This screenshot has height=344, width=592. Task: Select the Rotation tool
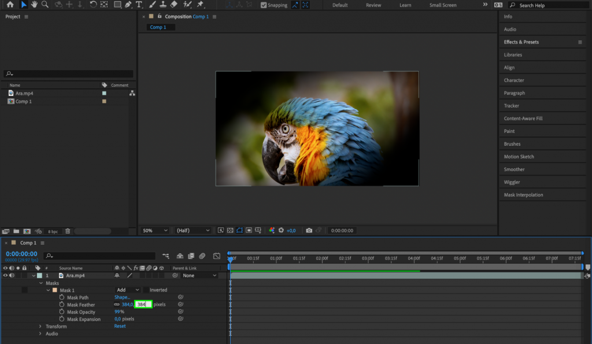click(94, 5)
